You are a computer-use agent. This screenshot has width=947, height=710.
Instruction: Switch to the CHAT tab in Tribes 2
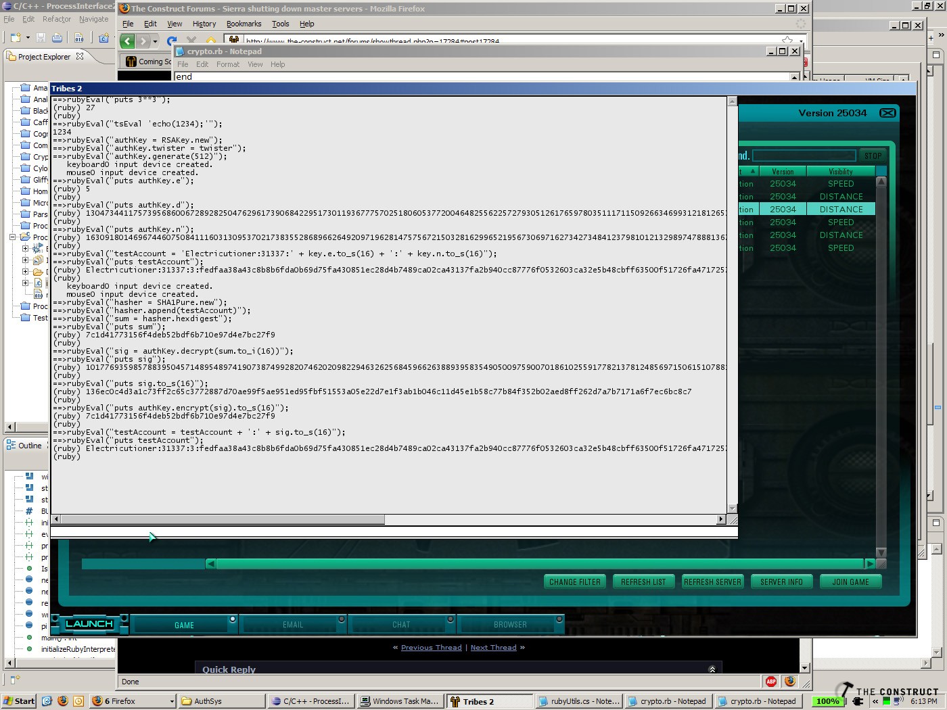click(x=401, y=625)
